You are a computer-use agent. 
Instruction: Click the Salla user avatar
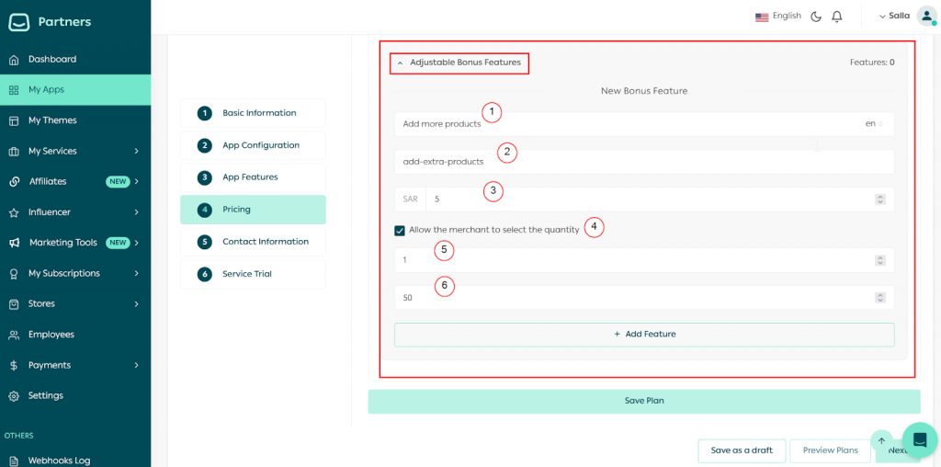coord(926,17)
